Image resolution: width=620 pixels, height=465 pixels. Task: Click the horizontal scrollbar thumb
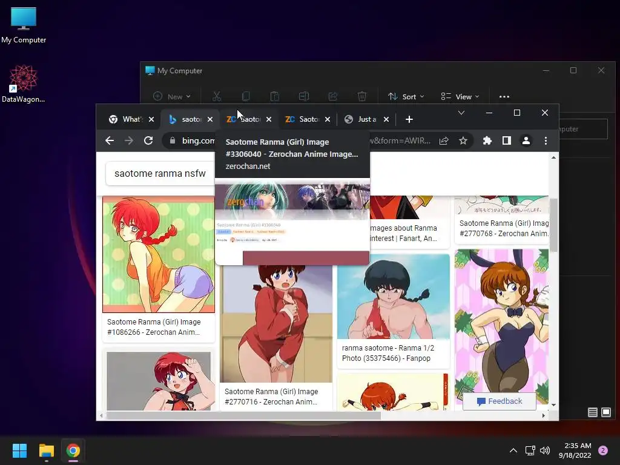pos(243,415)
